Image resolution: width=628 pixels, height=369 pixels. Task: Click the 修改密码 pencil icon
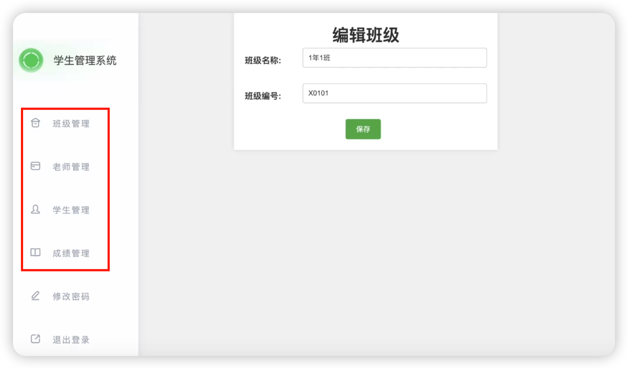[x=35, y=296]
